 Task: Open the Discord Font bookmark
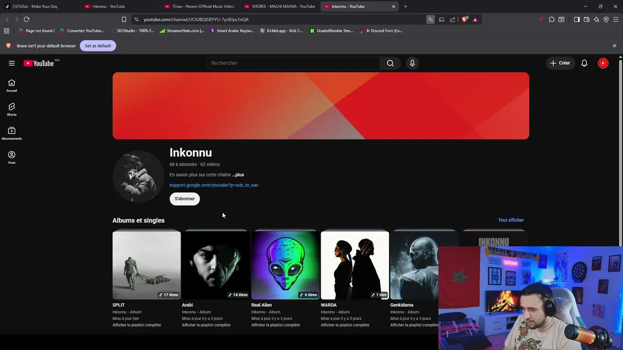(x=381, y=31)
